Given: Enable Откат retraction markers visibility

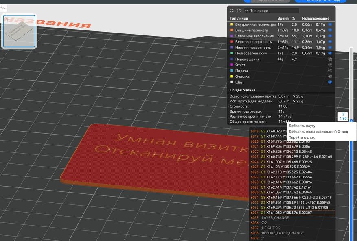Looking at the screenshot, I should (330, 65).
